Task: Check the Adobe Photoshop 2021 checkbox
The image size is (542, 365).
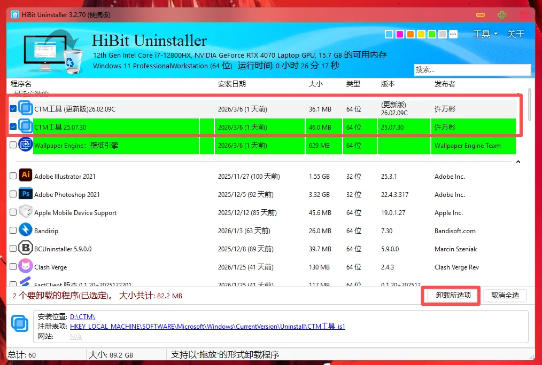Action: [13, 194]
